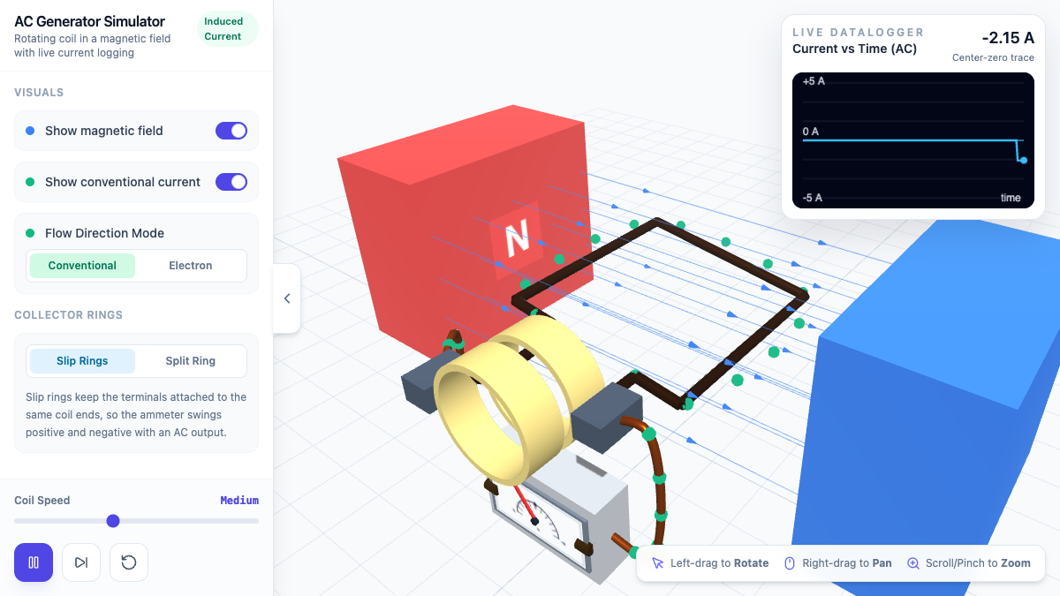The width and height of the screenshot is (1060, 596).
Task: Choose Split Ring collector option
Action: tap(191, 361)
